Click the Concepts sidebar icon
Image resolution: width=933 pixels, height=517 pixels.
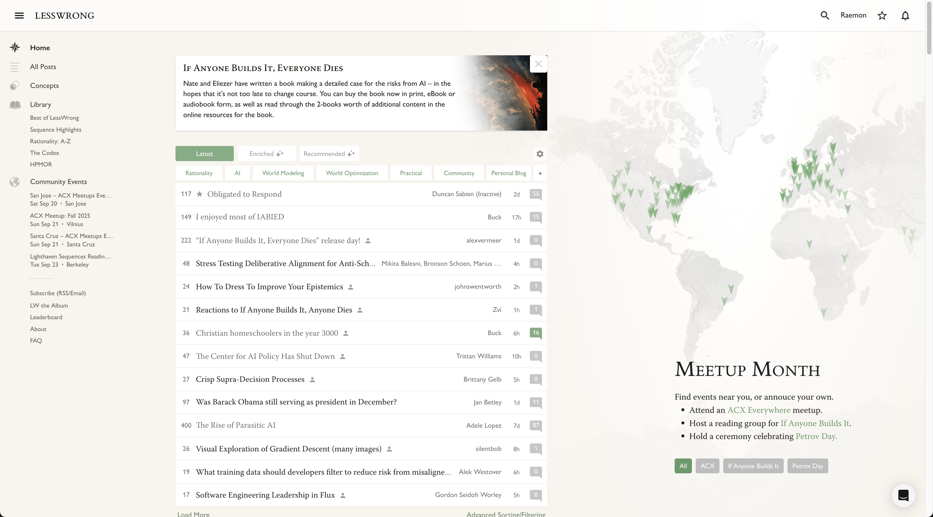[15, 86]
